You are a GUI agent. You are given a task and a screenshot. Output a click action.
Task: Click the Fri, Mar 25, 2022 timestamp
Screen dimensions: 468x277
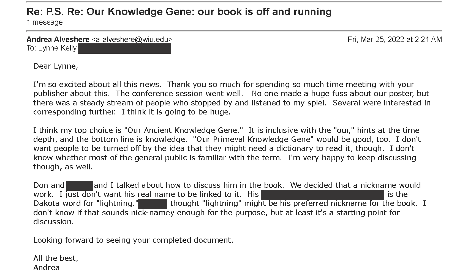click(x=395, y=40)
